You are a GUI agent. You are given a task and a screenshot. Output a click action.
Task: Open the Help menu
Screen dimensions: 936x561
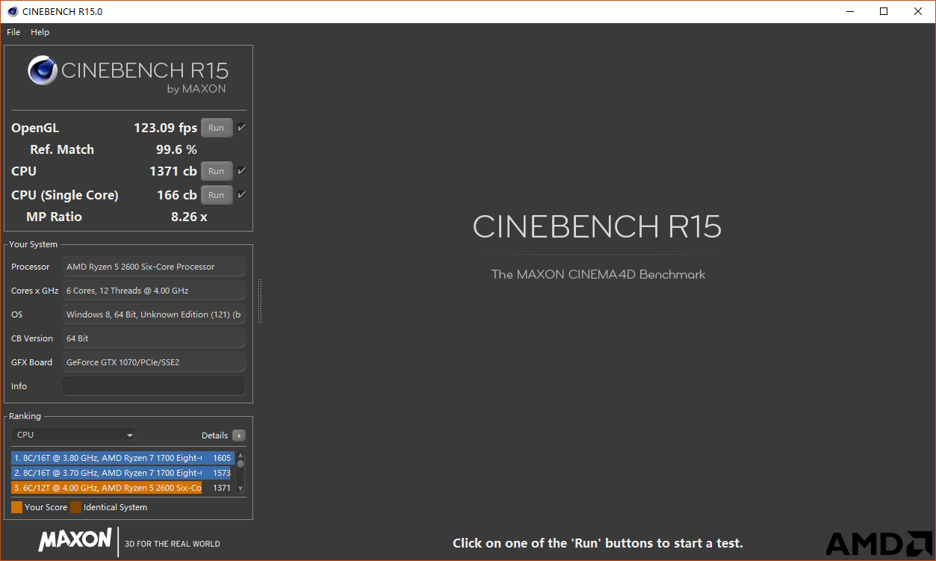tap(40, 32)
